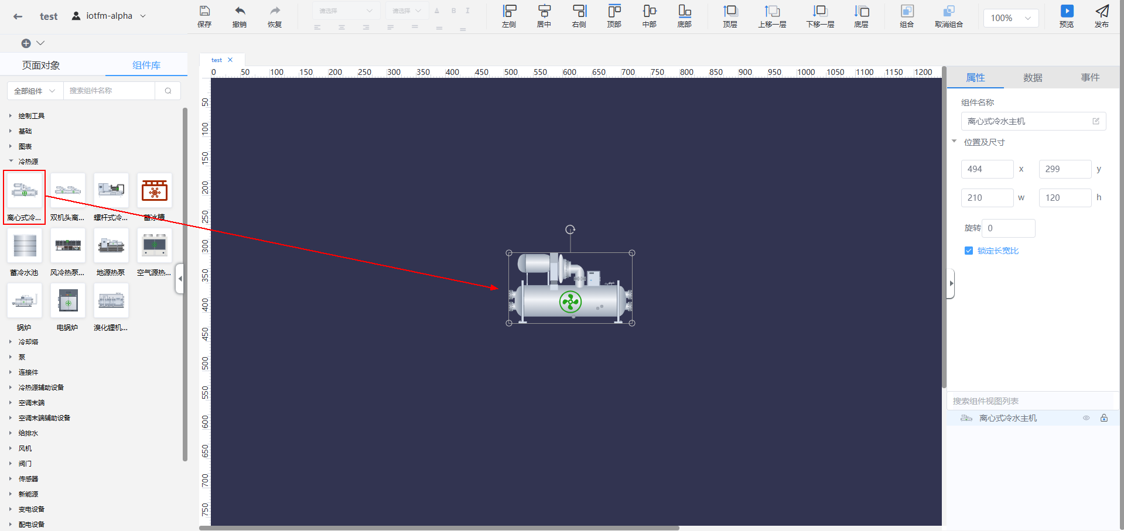Viewport: 1124px width, 531px height.
Task: Collapse the right panel with arrow handle
Action: [x=951, y=283]
